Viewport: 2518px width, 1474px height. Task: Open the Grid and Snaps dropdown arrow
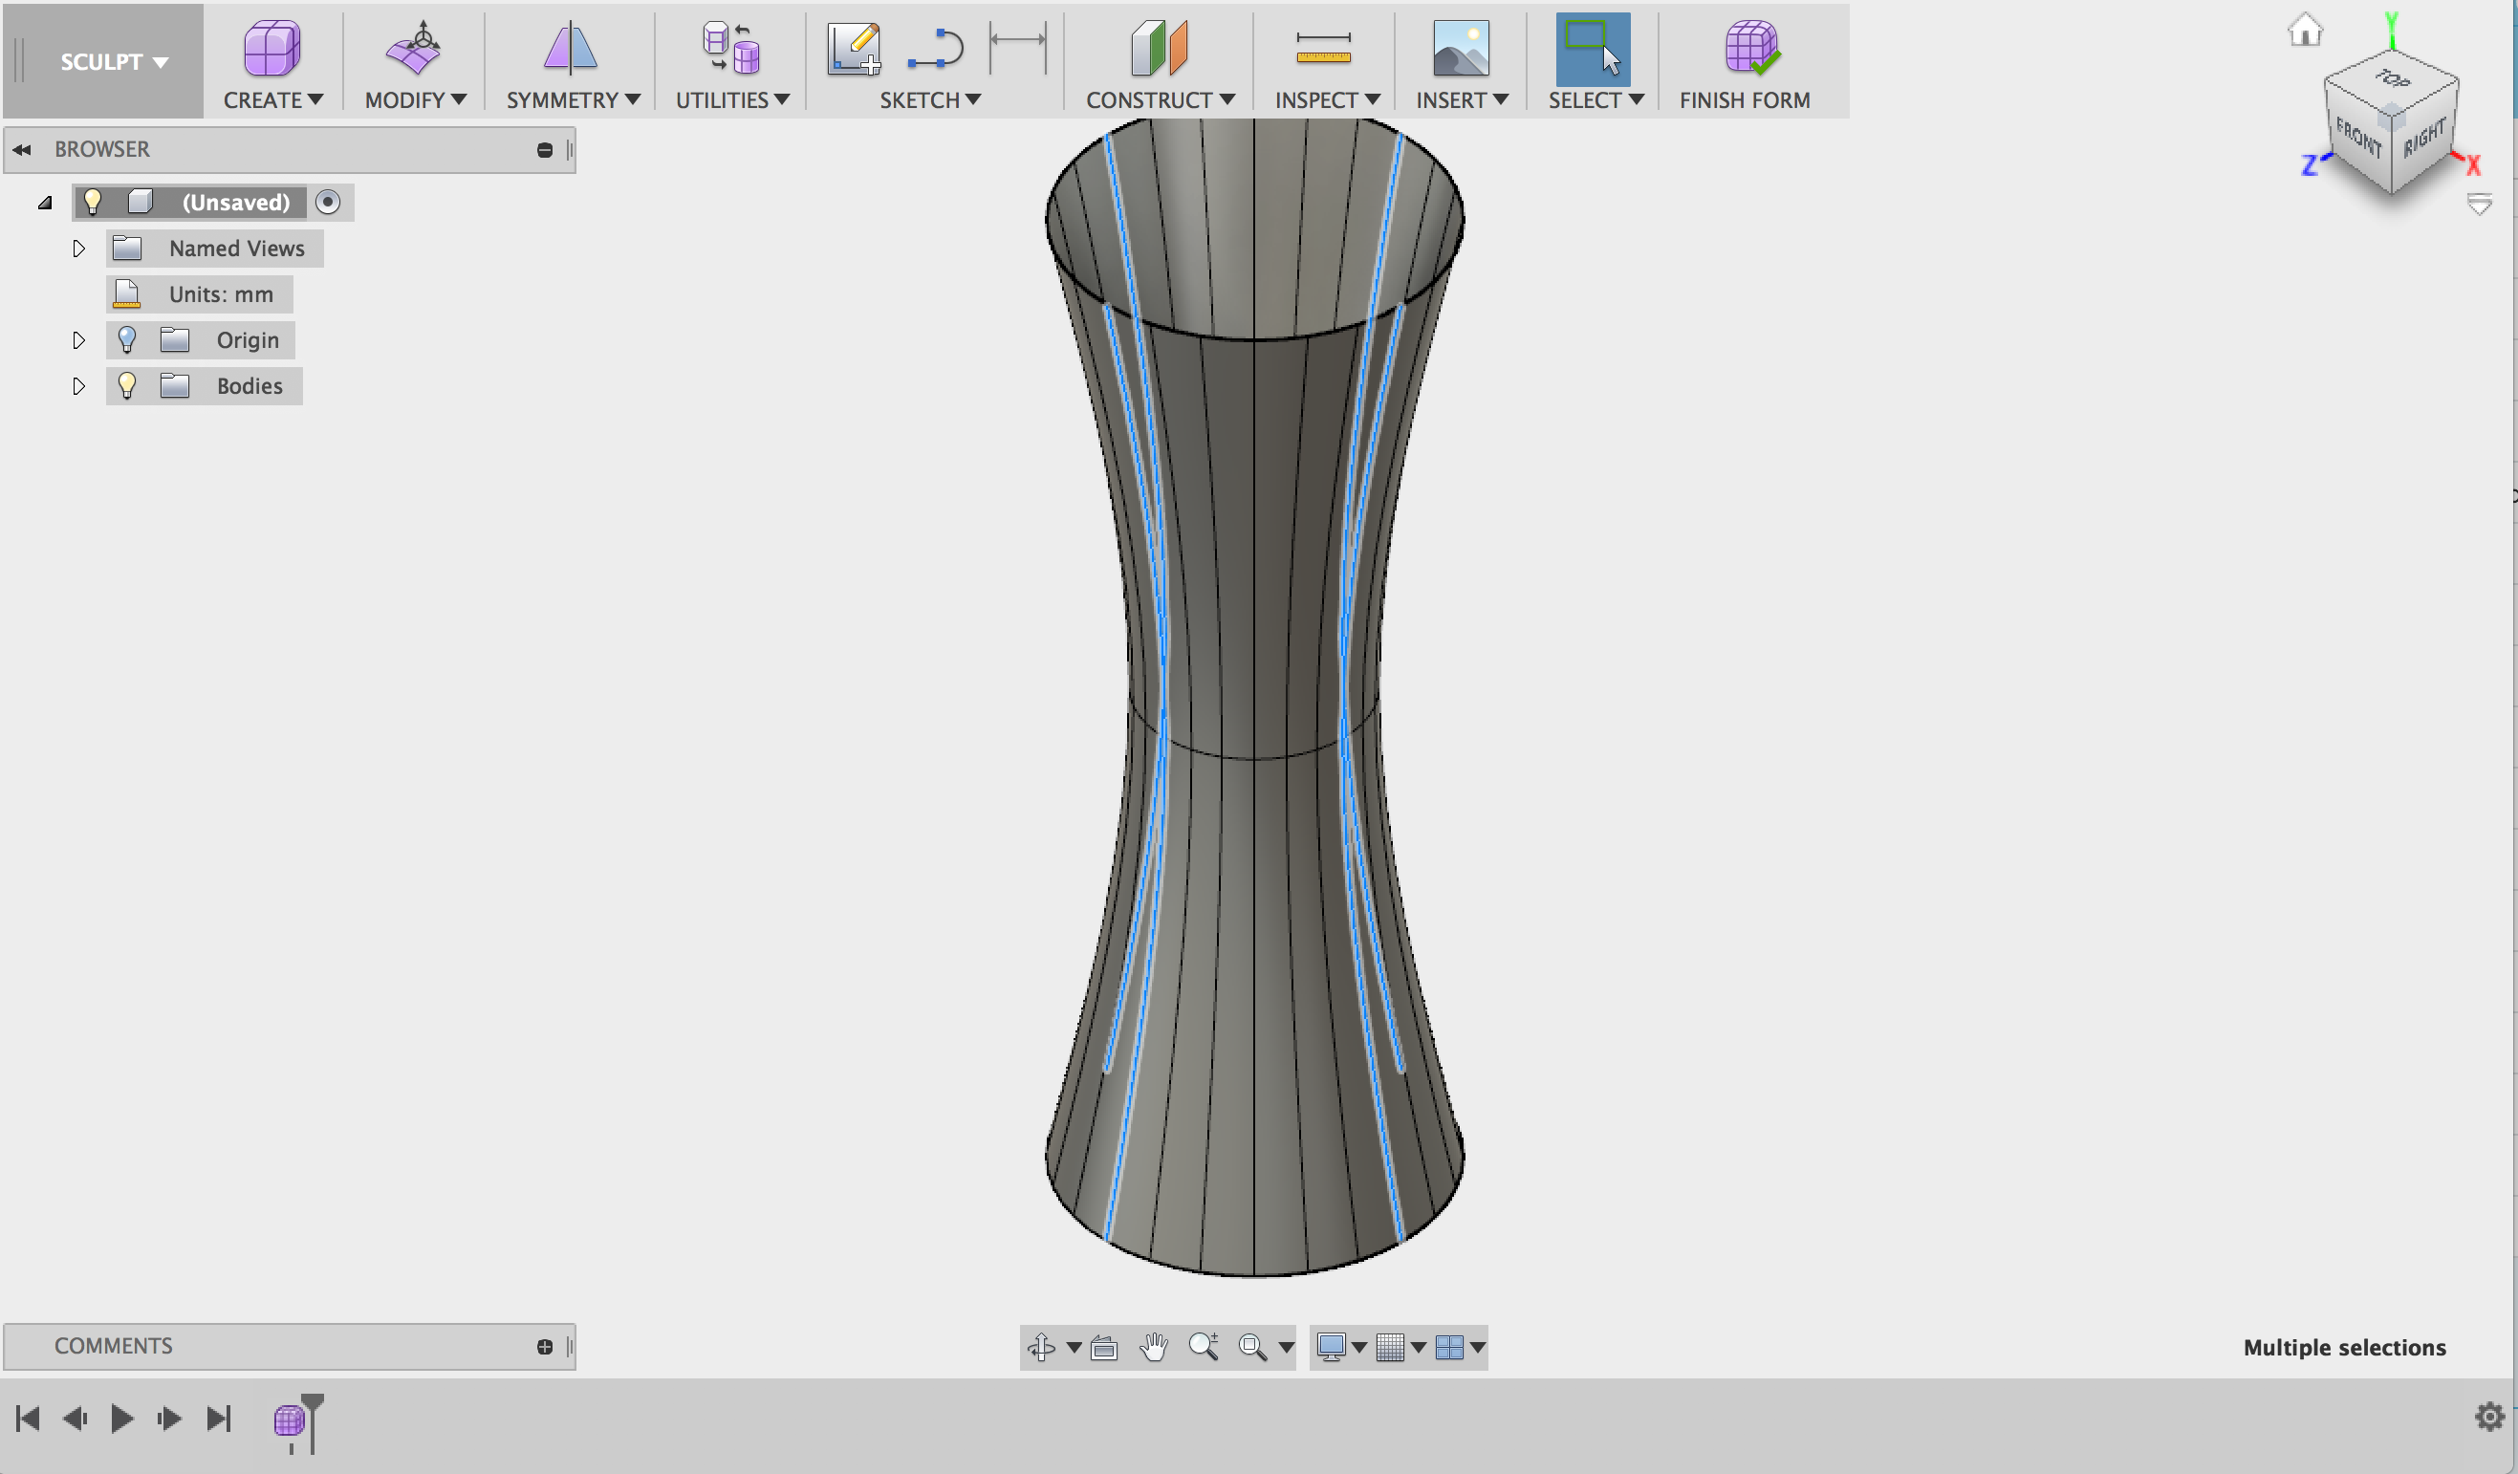(1418, 1347)
